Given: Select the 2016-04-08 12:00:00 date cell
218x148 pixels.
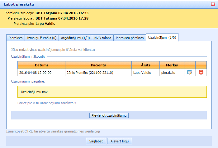Looking at the screenshot, I should pos(35,73).
